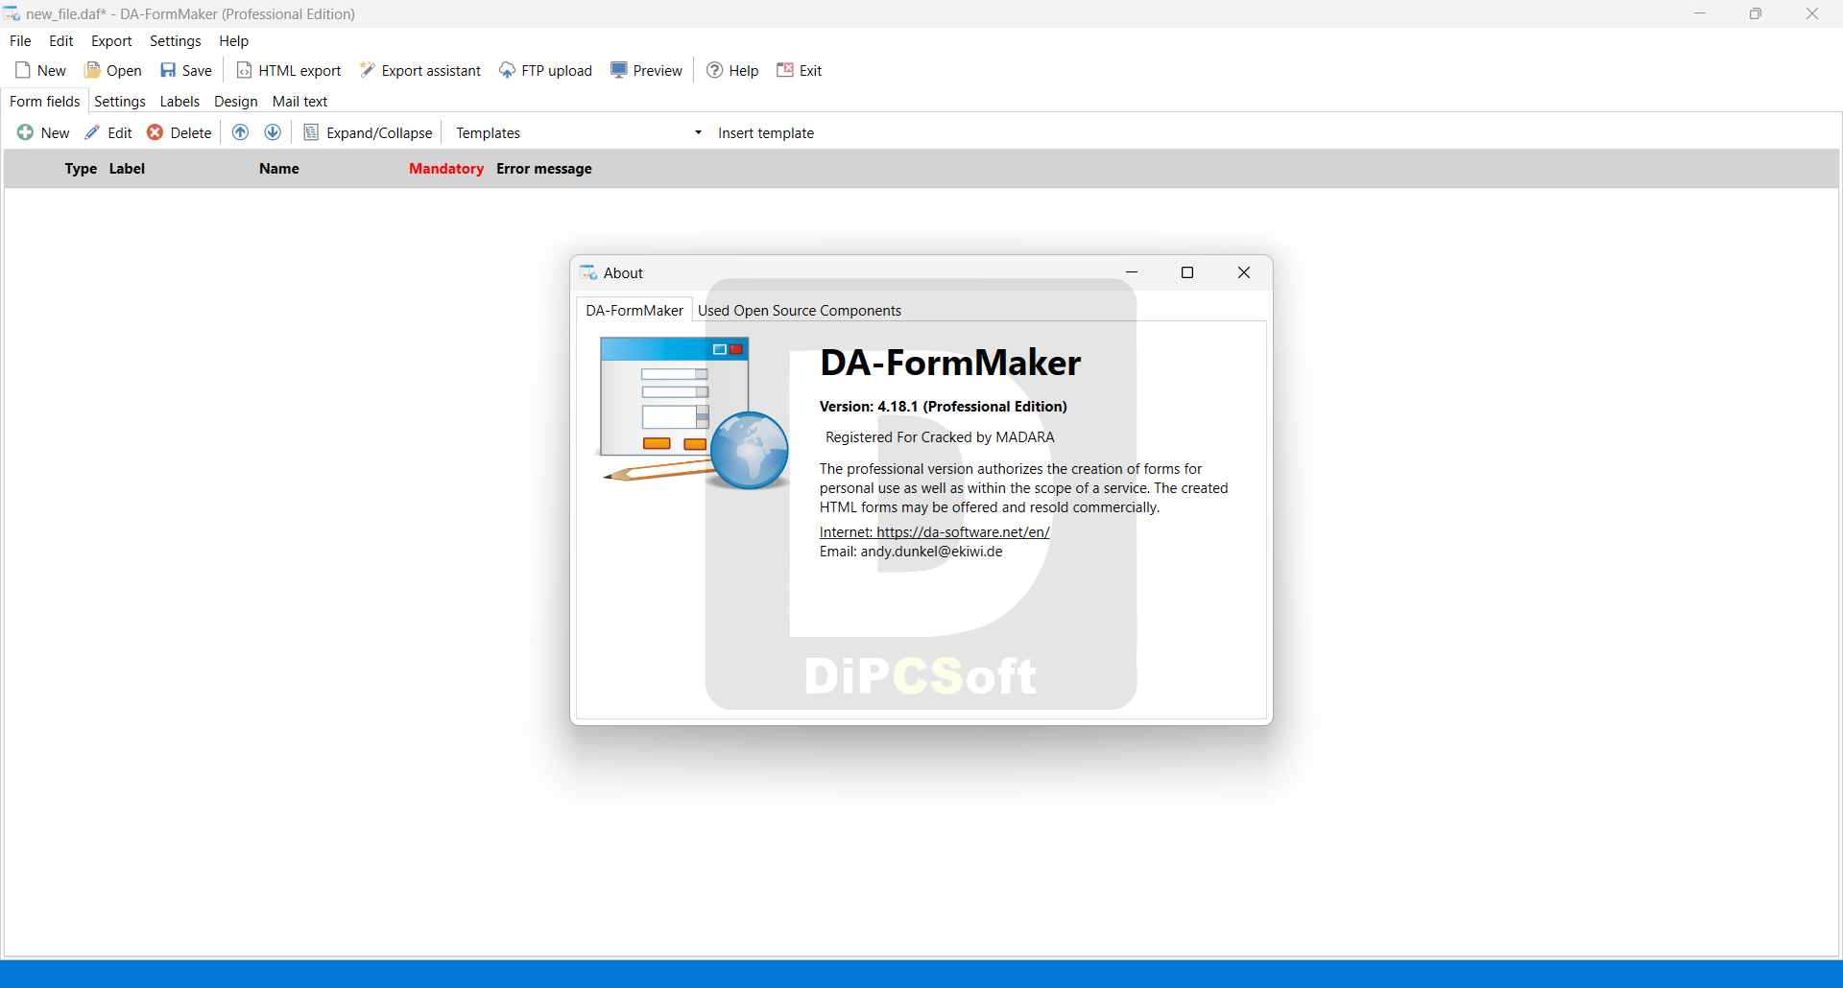Open the File menu

tap(20, 41)
